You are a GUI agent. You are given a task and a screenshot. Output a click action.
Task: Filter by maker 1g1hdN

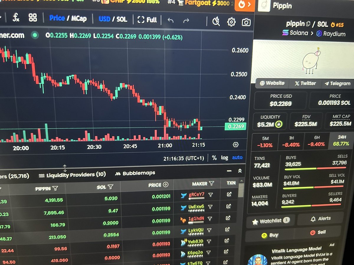coord(210,219)
